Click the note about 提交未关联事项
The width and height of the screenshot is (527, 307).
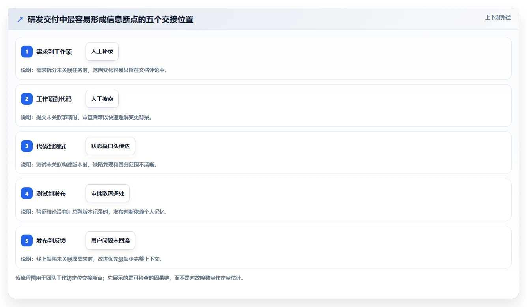click(86, 117)
